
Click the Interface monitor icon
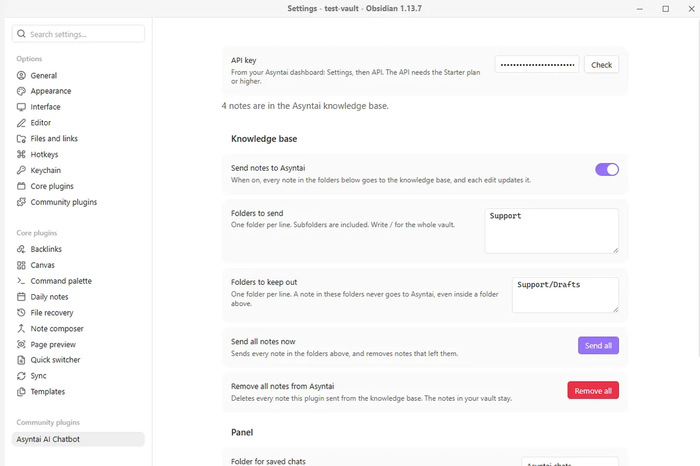pos(22,107)
